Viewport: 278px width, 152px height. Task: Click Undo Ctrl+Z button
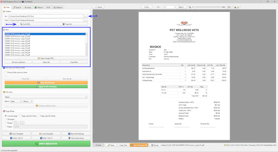click(x=16, y=138)
